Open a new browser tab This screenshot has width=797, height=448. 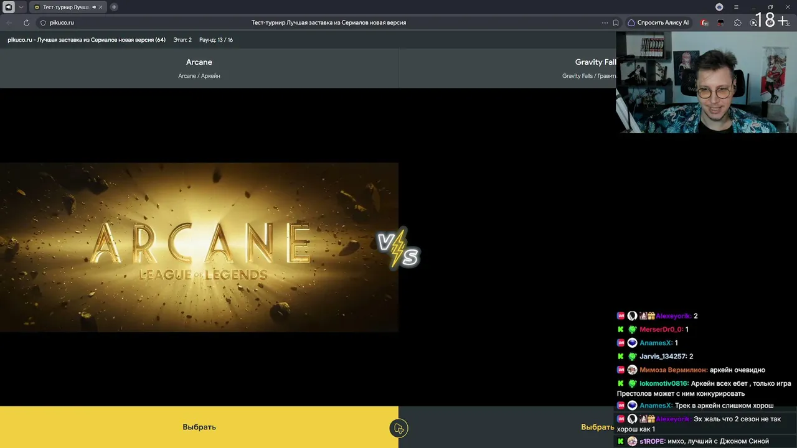(x=114, y=7)
